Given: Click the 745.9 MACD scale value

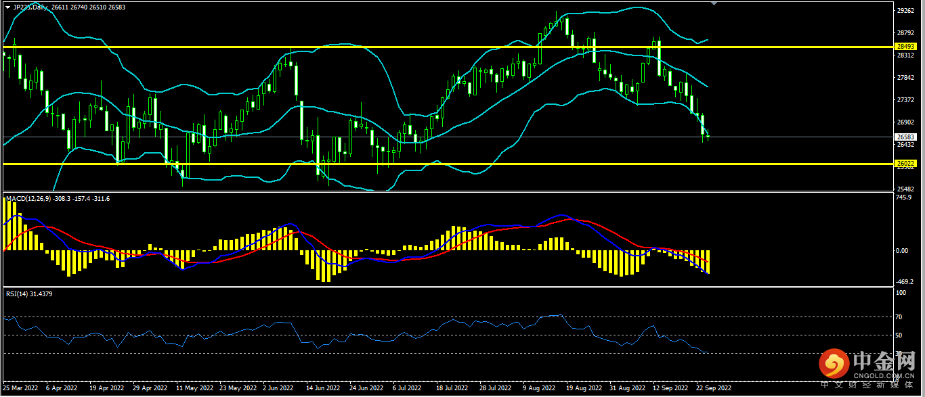Looking at the screenshot, I should coord(904,197).
